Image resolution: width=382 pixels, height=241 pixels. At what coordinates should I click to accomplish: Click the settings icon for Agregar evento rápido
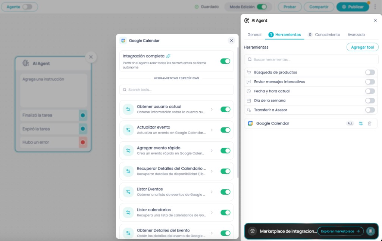[128, 151]
